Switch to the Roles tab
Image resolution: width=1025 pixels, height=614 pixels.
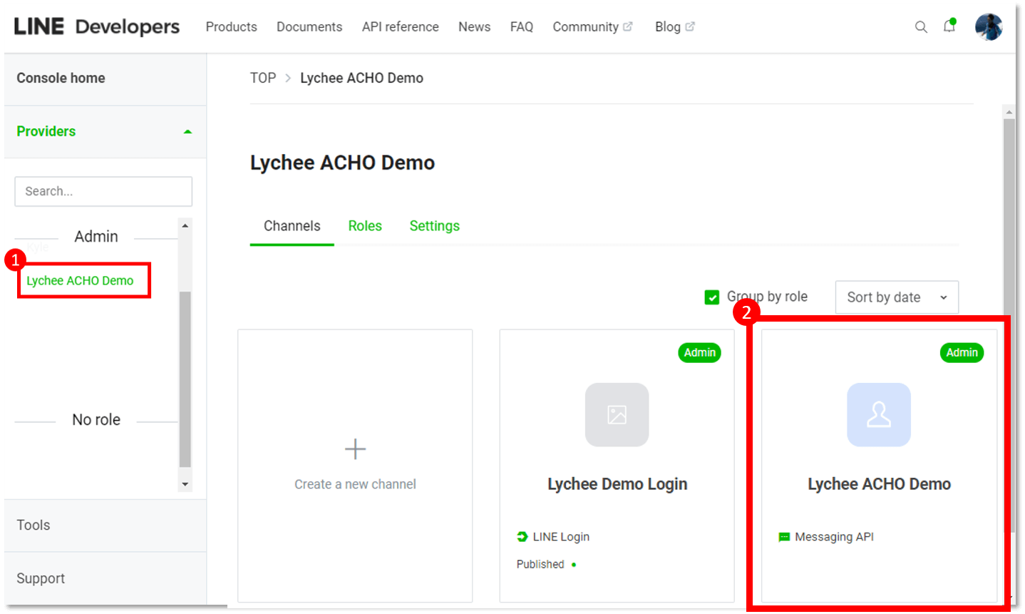click(365, 225)
